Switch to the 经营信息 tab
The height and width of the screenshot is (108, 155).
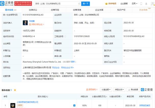pyautogui.click(x=77, y=10)
